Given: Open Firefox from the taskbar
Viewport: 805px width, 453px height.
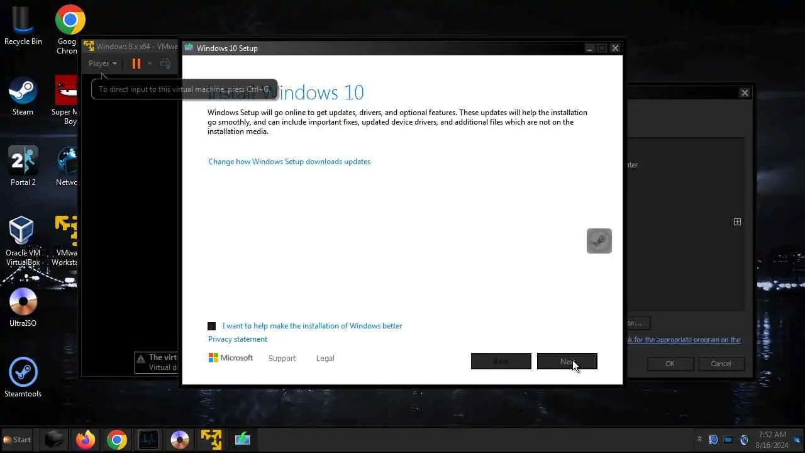Looking at the screenshot, I should pyautogui.click(x=86, y=439).
